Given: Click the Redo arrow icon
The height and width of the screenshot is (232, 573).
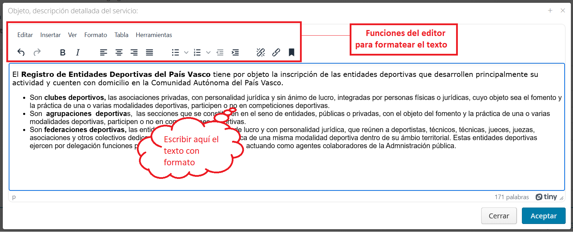Looking at the screenshot, I should [37, 52].
